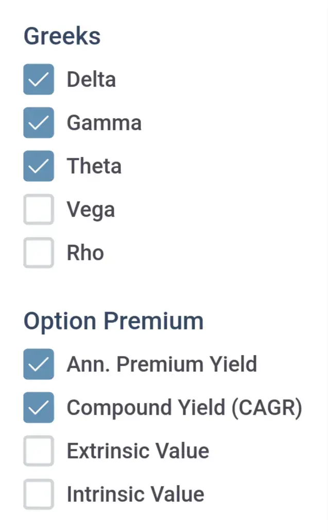Image resolution: width=328 pixels, height=532 pixels.
Task: Click the Gamma label
Action: [x=104, y=123]
